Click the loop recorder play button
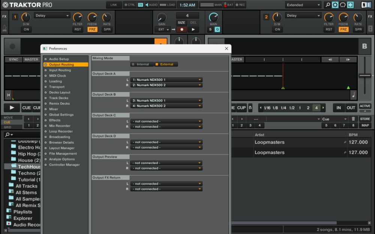This screenshot has height=234, width=375. (193, 29)
